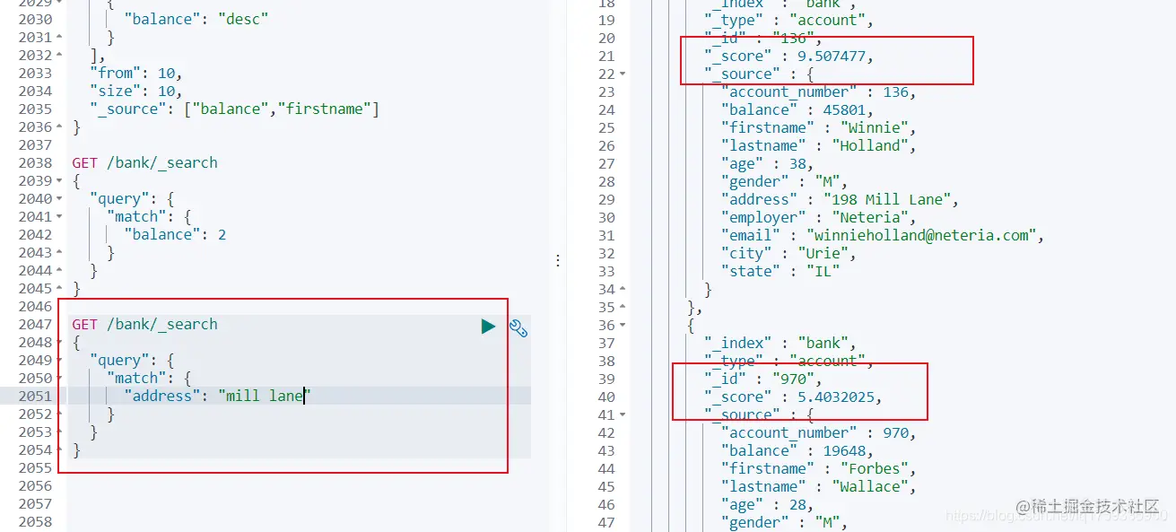
Task: Collapse the _source object at response line 41
Action: coord(623,414)
